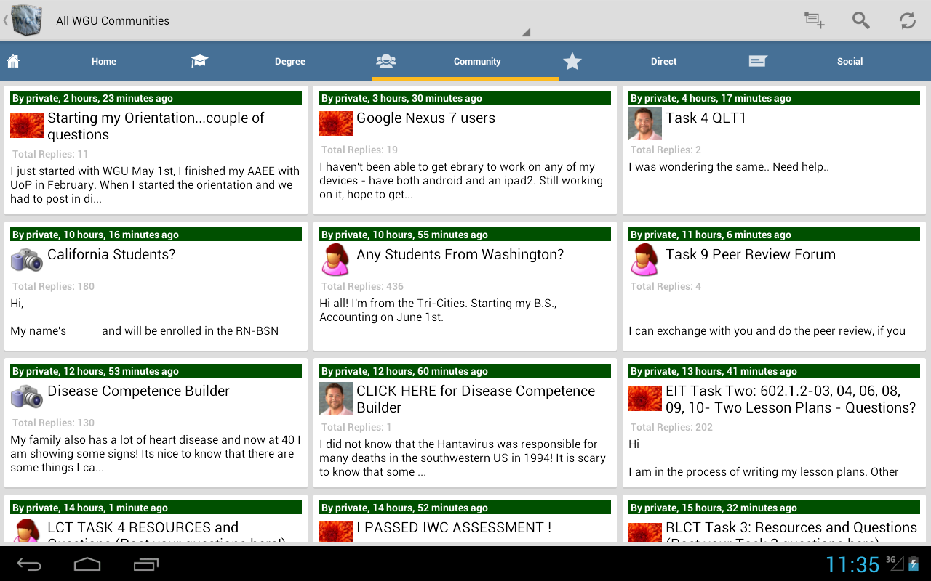Tap the new post icon
Image resolution: width=931 pixels, height=581 pixels.
814,20
